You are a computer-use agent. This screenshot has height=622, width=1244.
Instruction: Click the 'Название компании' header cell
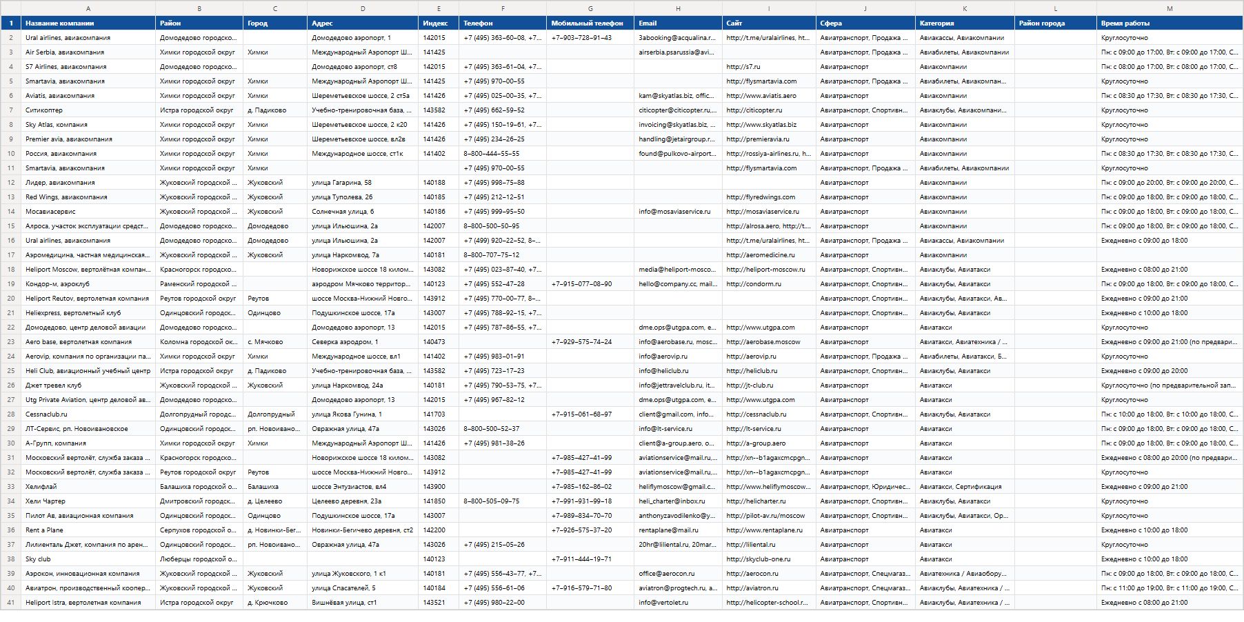88,23
